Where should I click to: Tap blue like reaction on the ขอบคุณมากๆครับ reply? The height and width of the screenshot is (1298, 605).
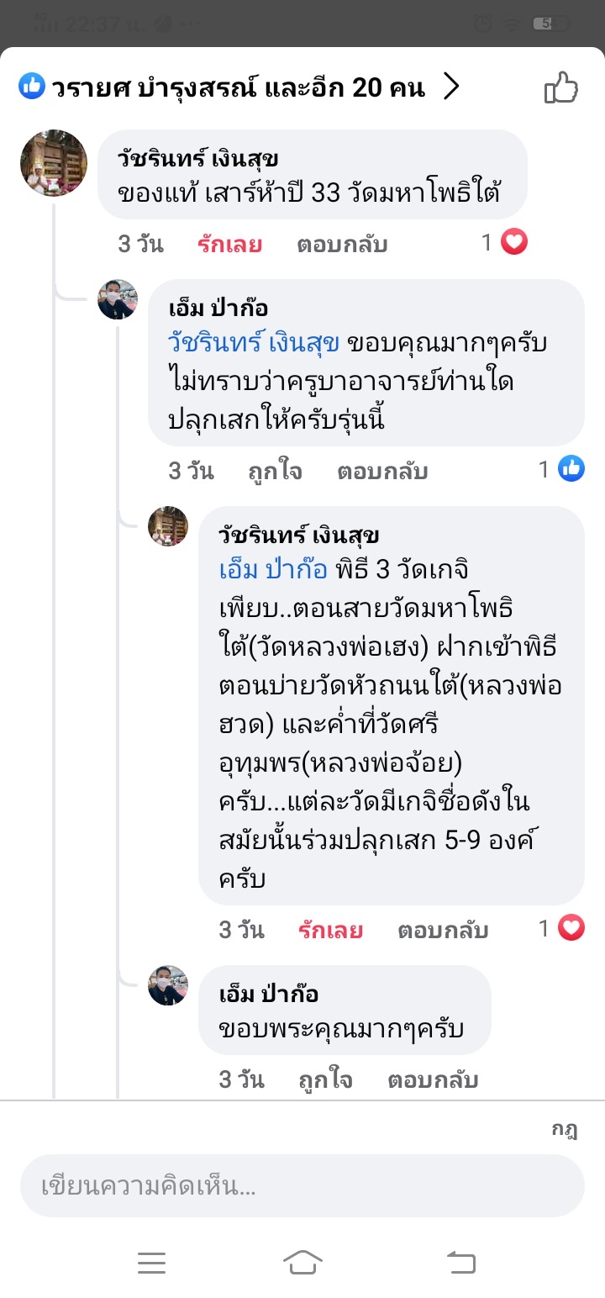[572, 469]
